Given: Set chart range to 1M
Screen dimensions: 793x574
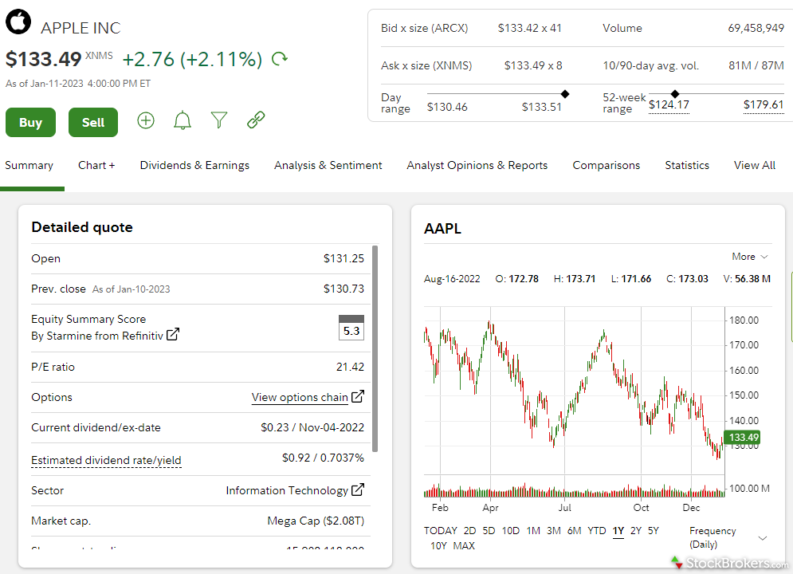Looking at the screenshot, I should (533, 530).
